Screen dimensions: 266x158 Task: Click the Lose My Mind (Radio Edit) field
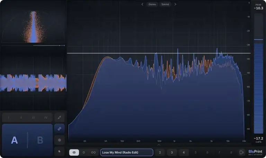[x=127, y=152]
